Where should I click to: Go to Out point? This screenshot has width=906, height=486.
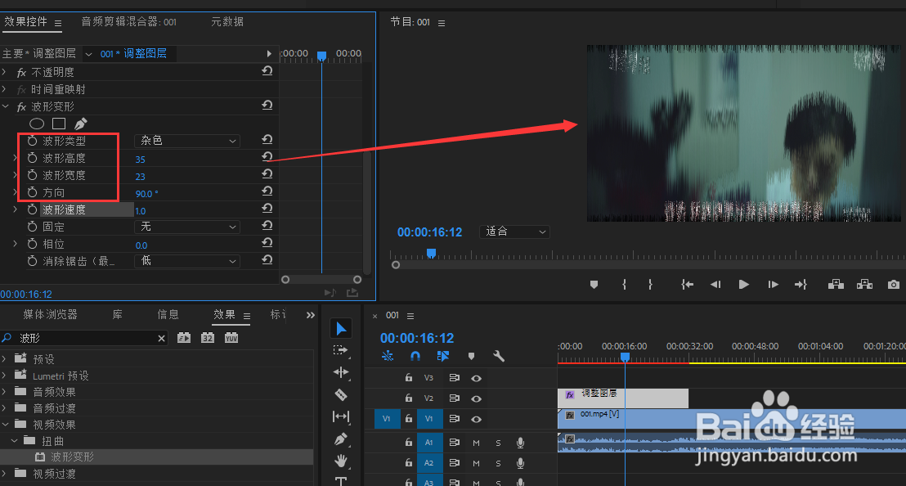[801, 285]
